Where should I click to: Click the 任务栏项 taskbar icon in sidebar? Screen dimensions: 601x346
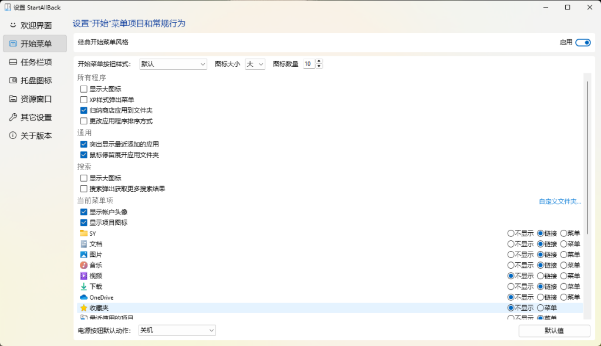click(13, 62)
